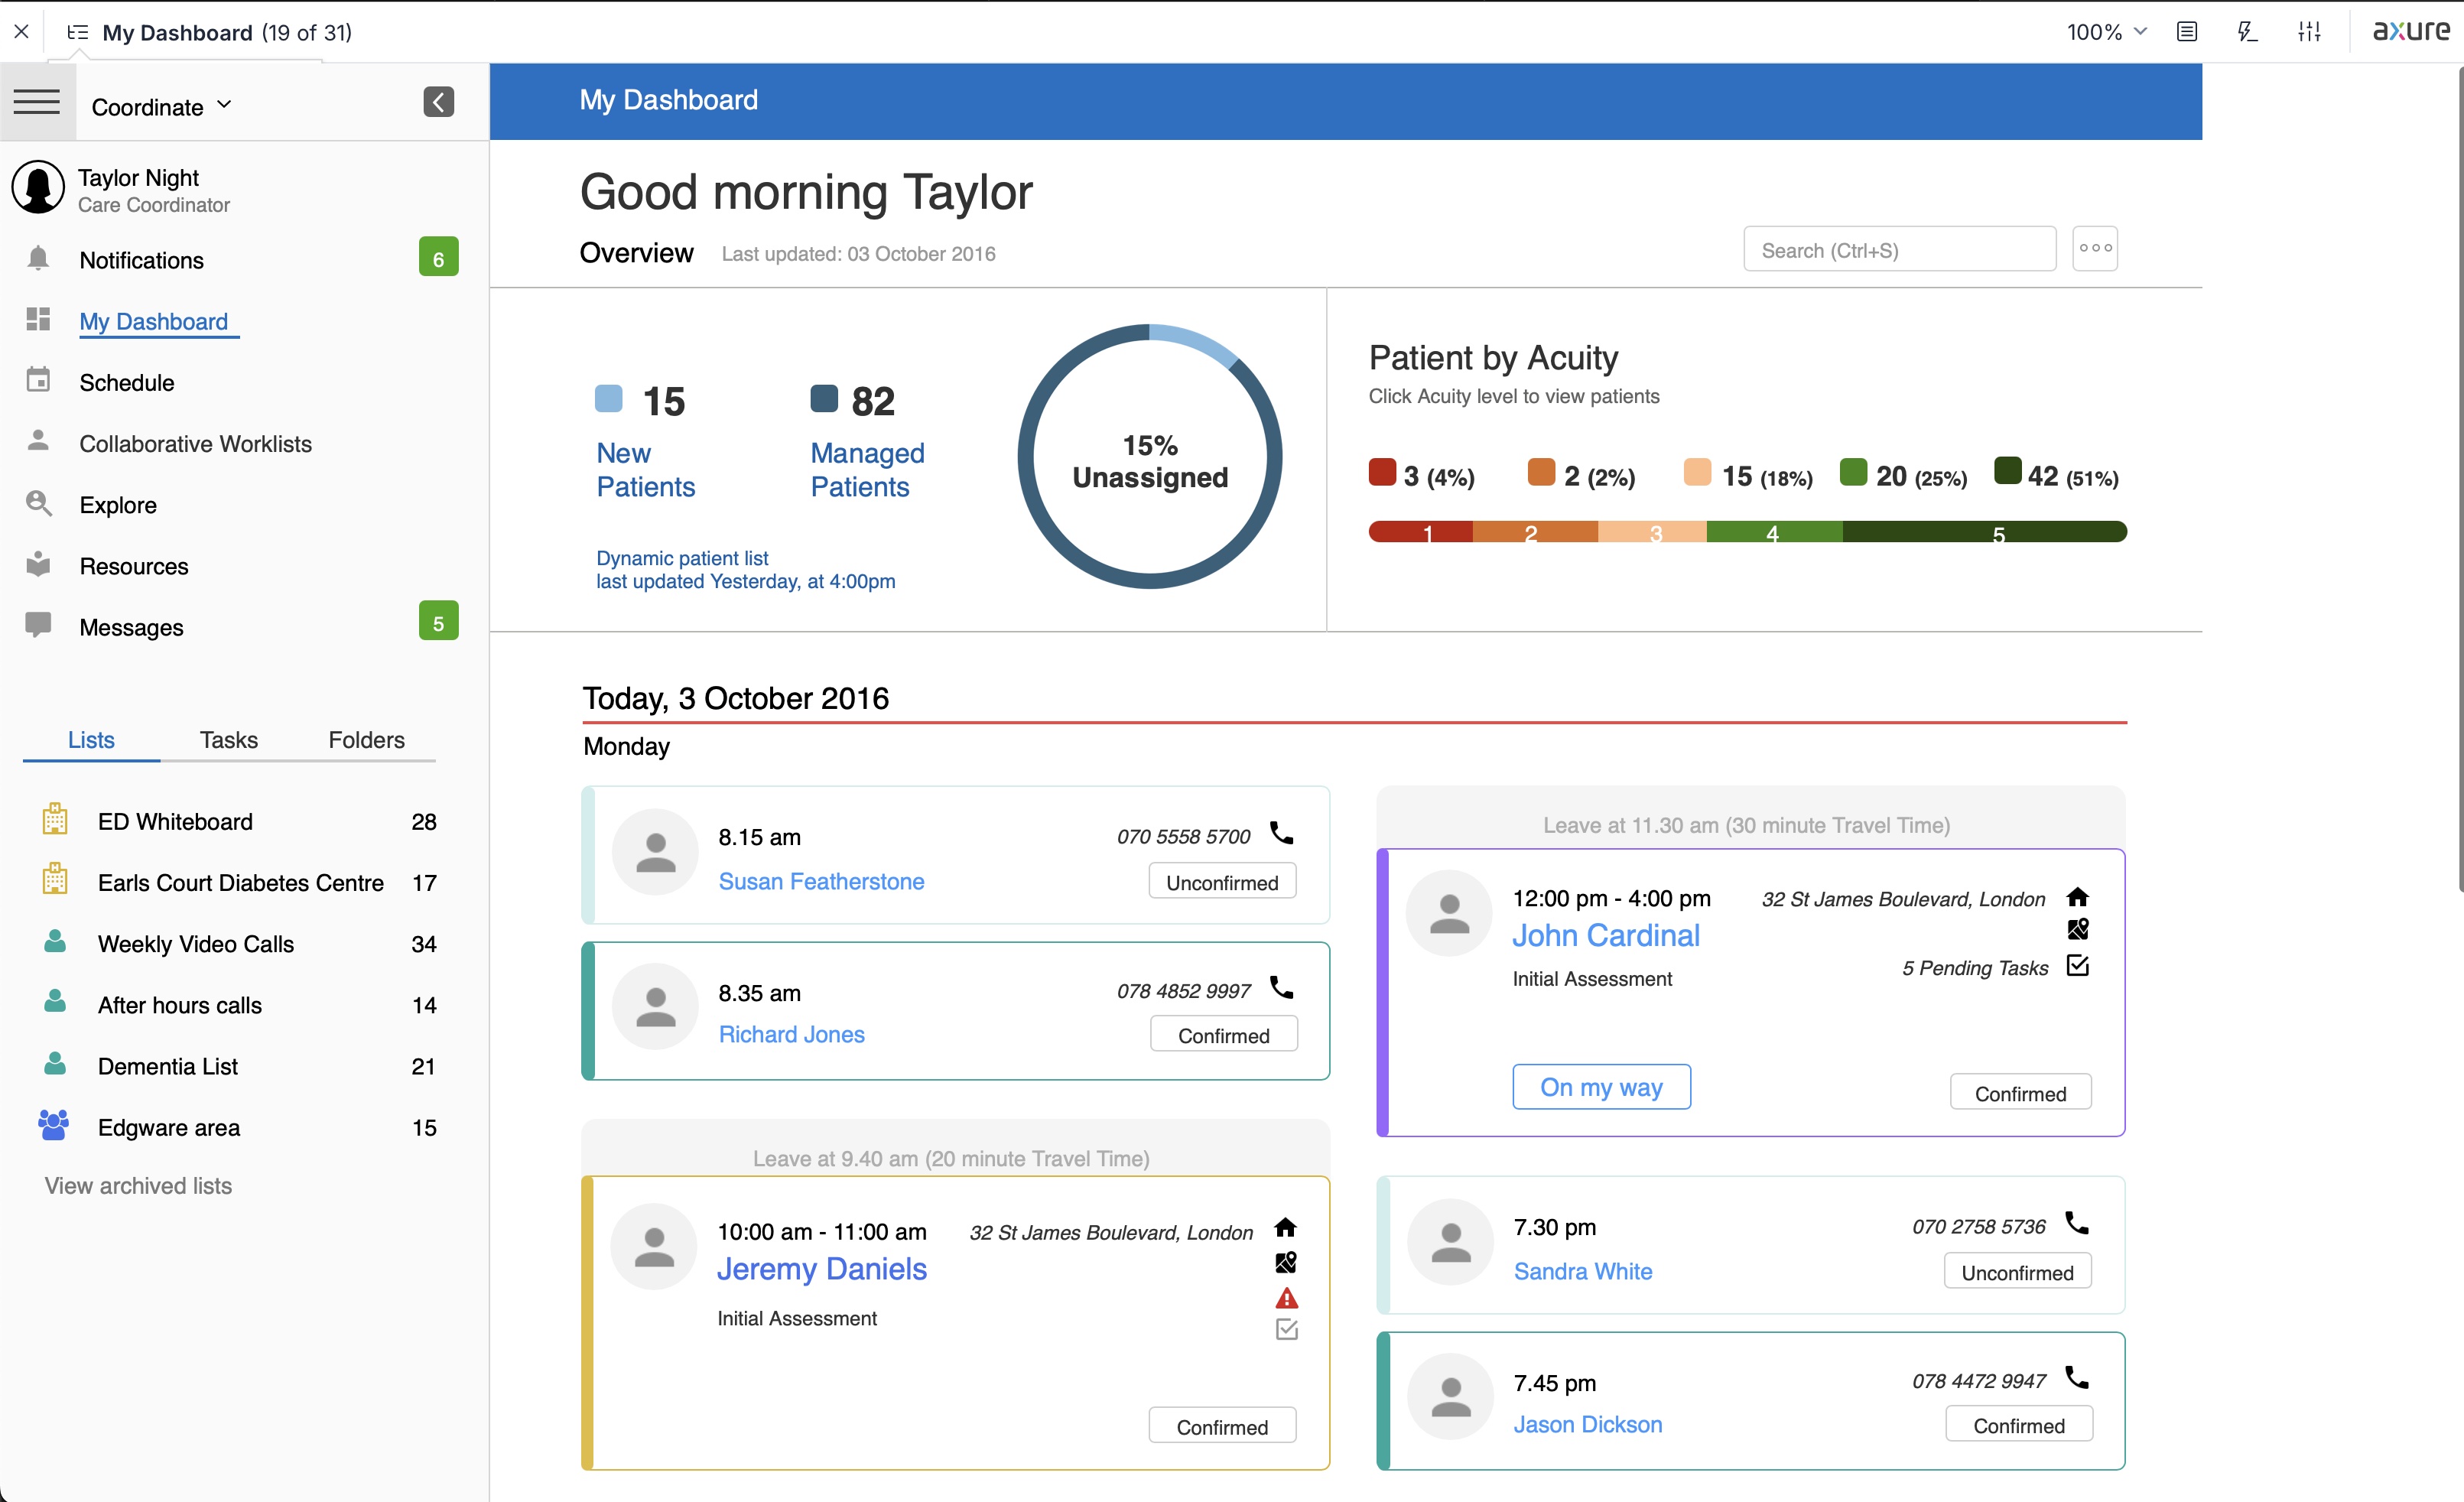Screen dimensions: 2464x1502
Task: Open Axure notes icon in top bar
Action: [x=2187, y=32]
